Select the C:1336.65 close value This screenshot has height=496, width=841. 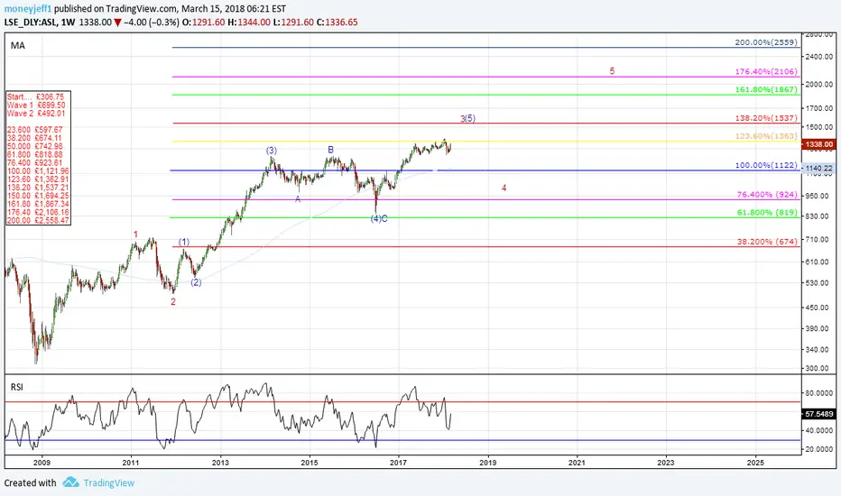(337, 22)
